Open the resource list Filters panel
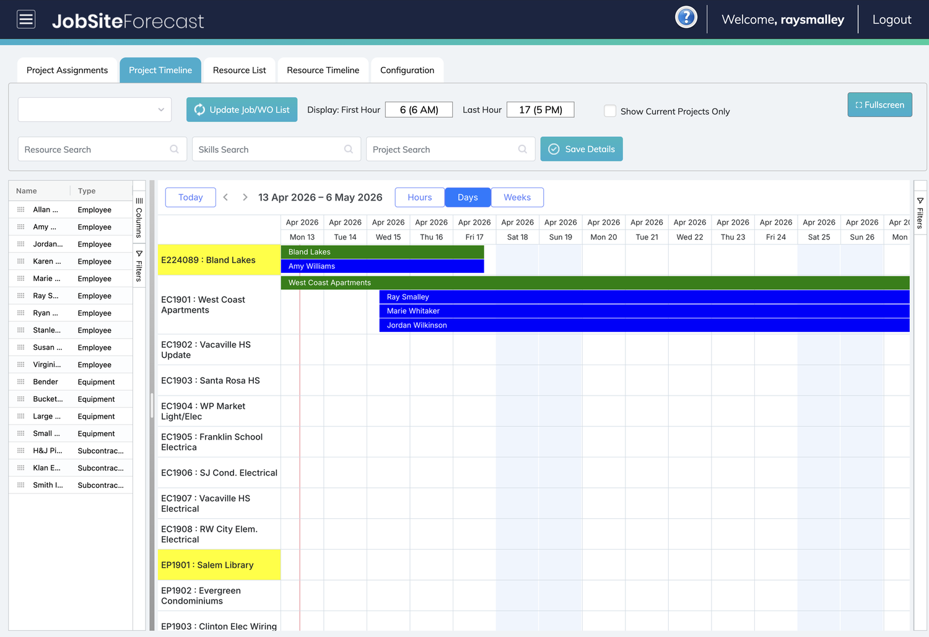 139,266
